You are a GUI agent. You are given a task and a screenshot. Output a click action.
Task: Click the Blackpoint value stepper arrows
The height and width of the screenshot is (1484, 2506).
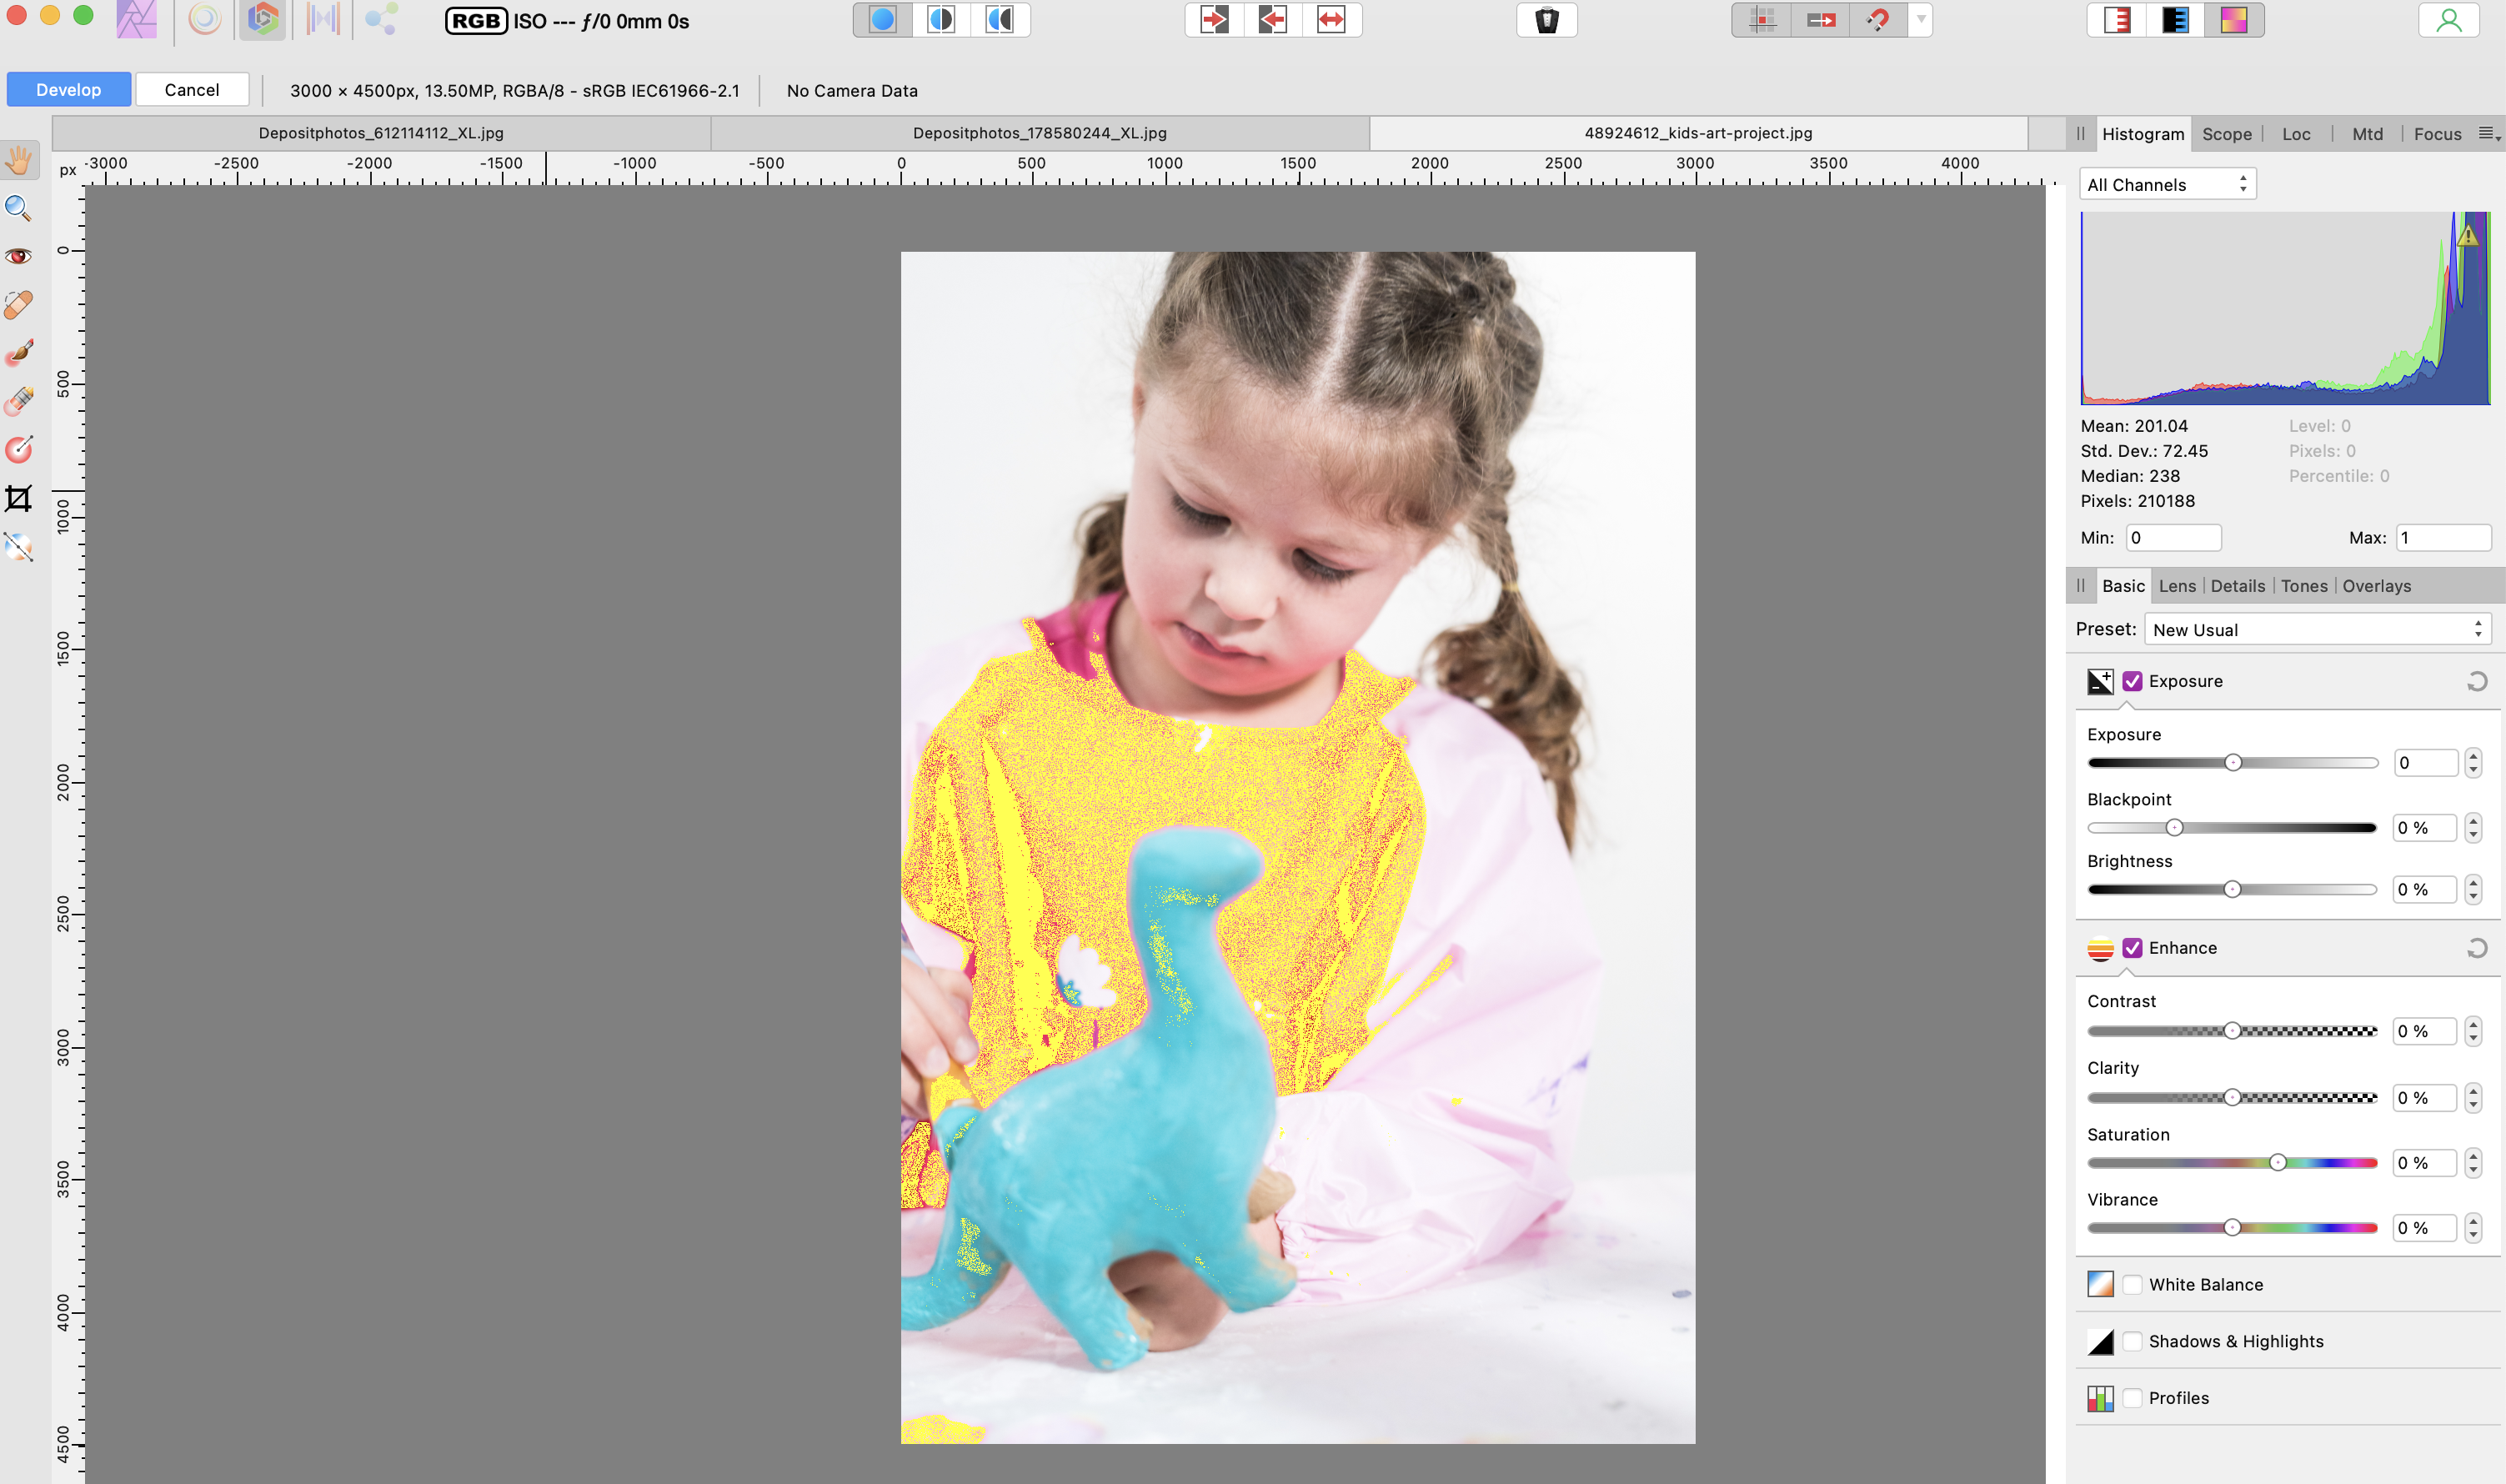click(2472, 828)
